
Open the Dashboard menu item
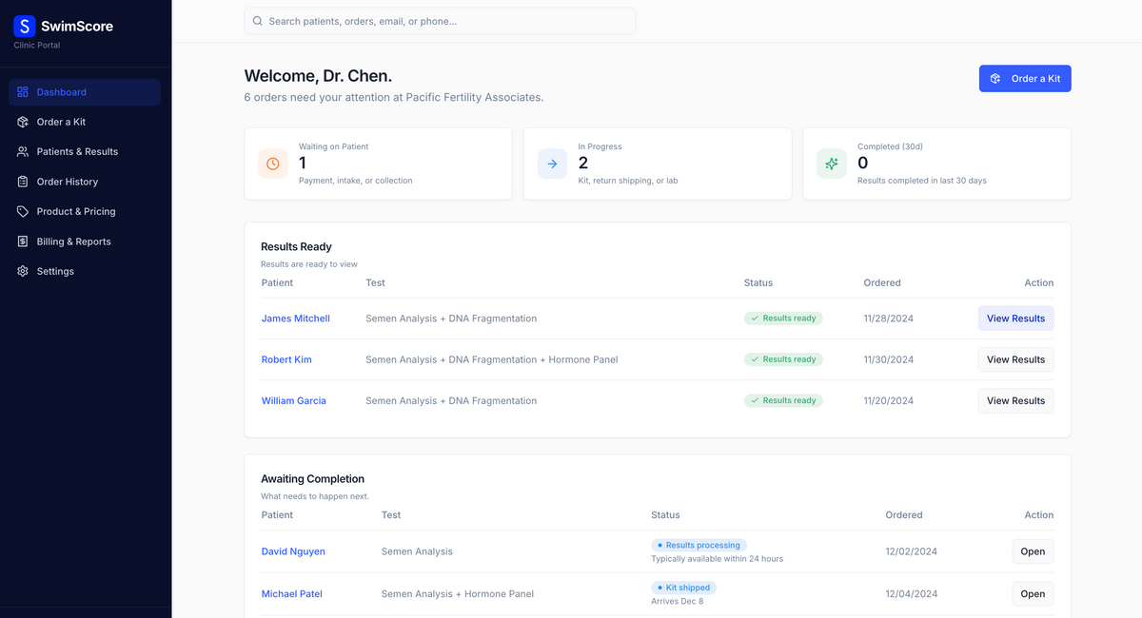coord(85,92)
